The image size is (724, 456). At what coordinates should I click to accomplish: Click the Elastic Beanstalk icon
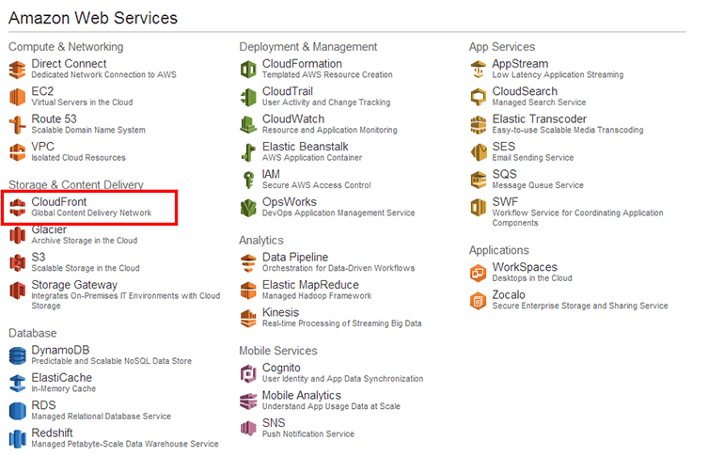pyautogui.click(x=248, y=152)
